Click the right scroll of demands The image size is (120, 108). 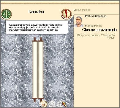point(41,70)
